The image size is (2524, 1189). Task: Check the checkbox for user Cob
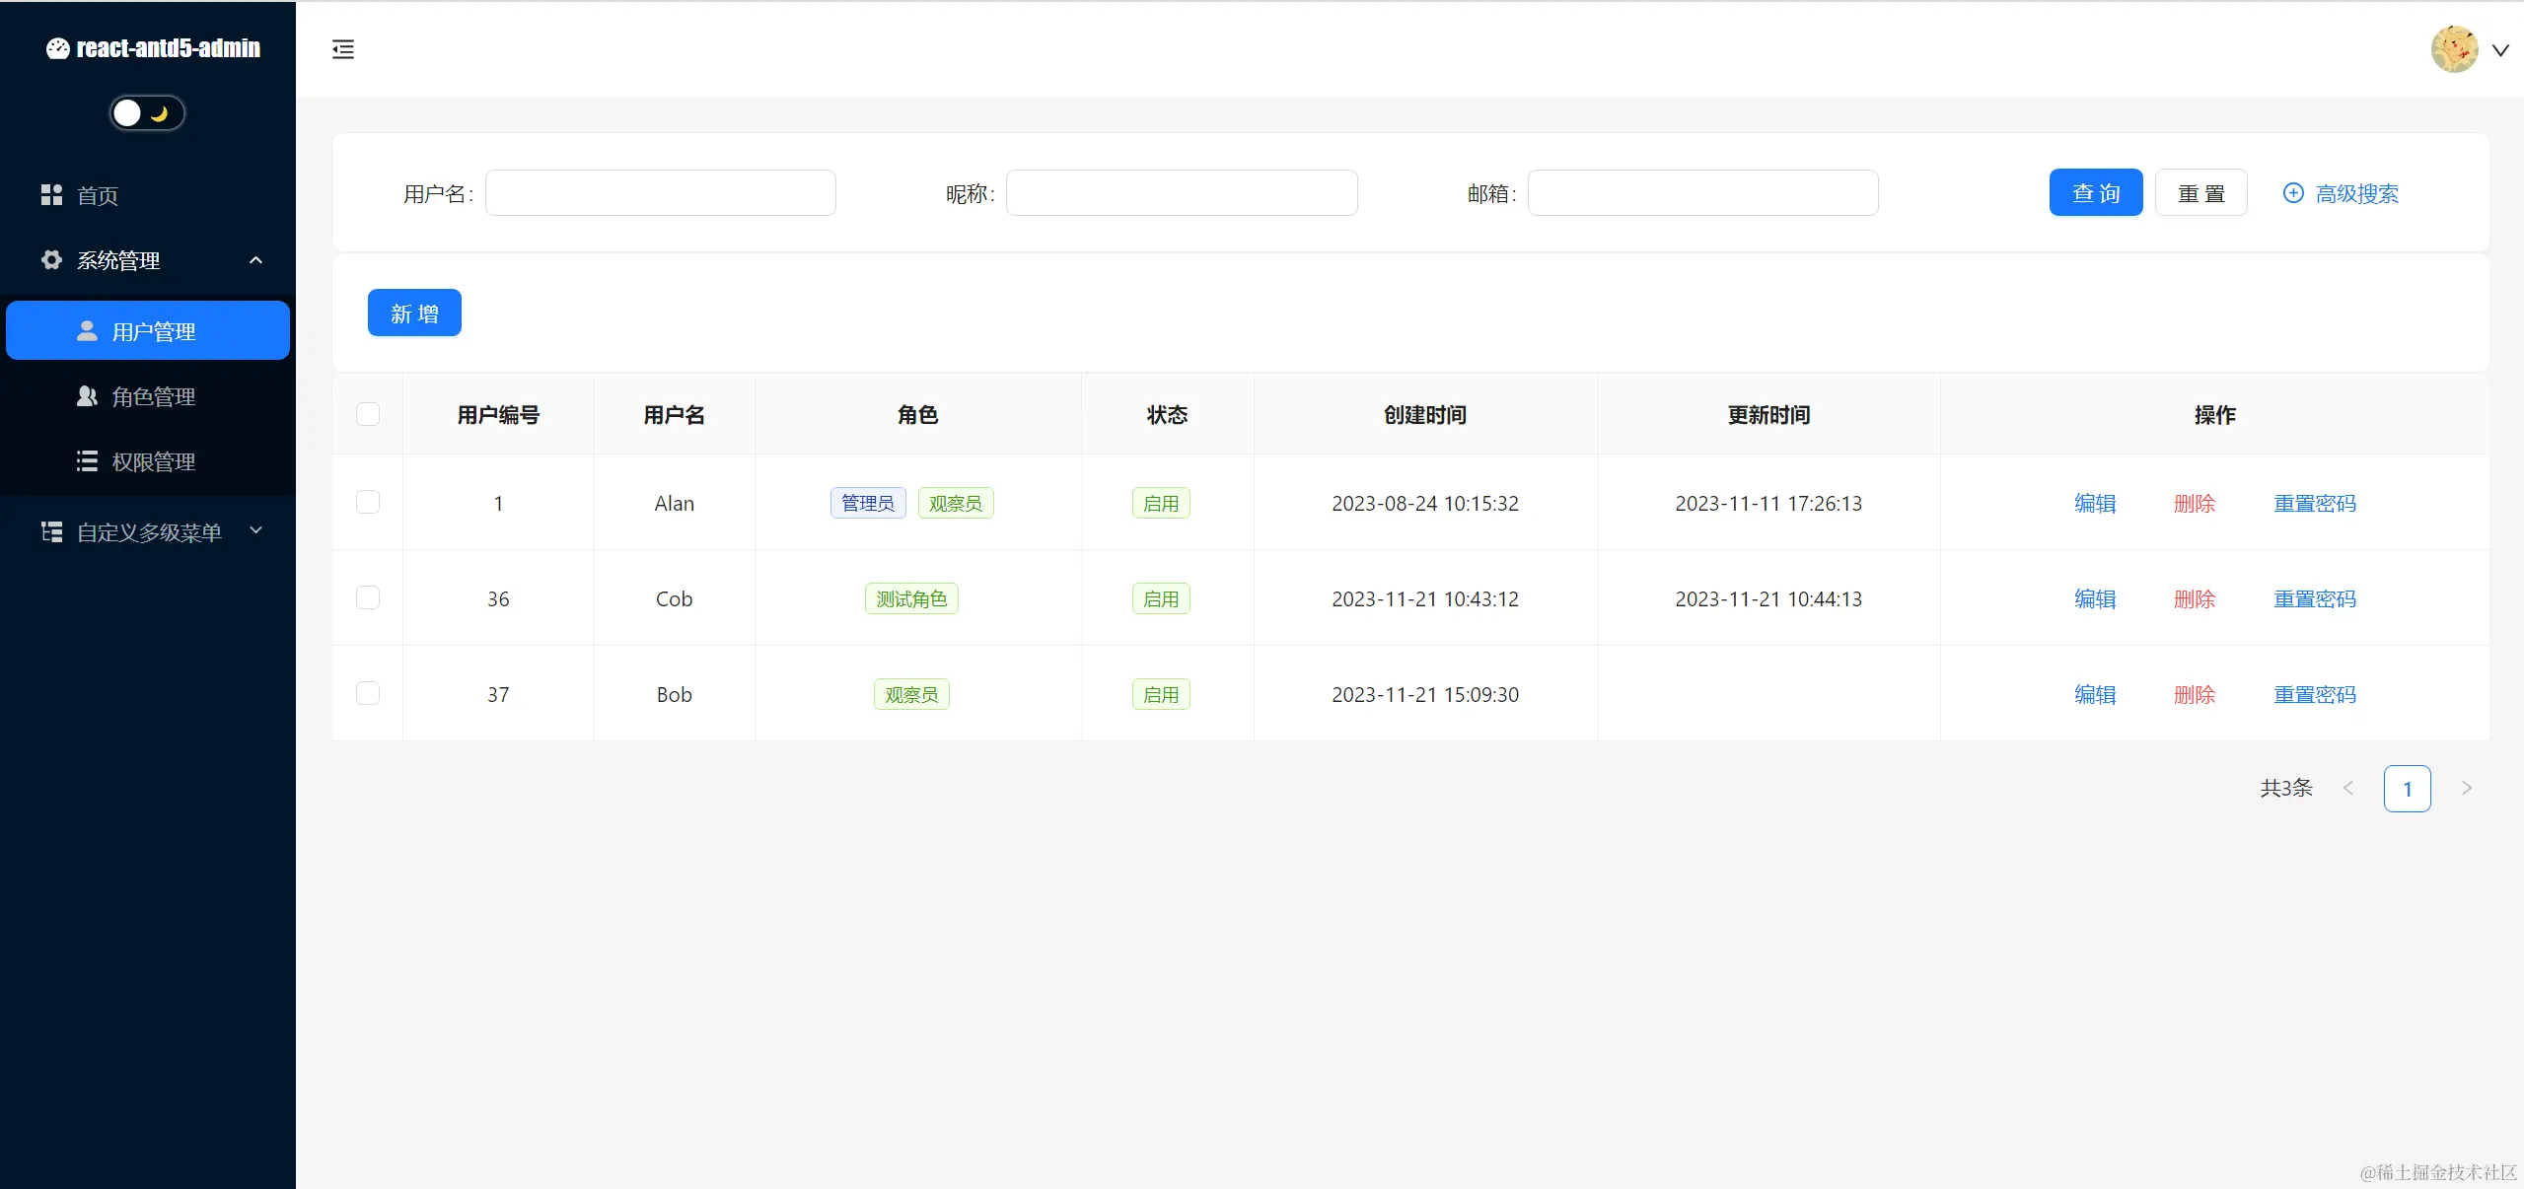click(368, 598)
